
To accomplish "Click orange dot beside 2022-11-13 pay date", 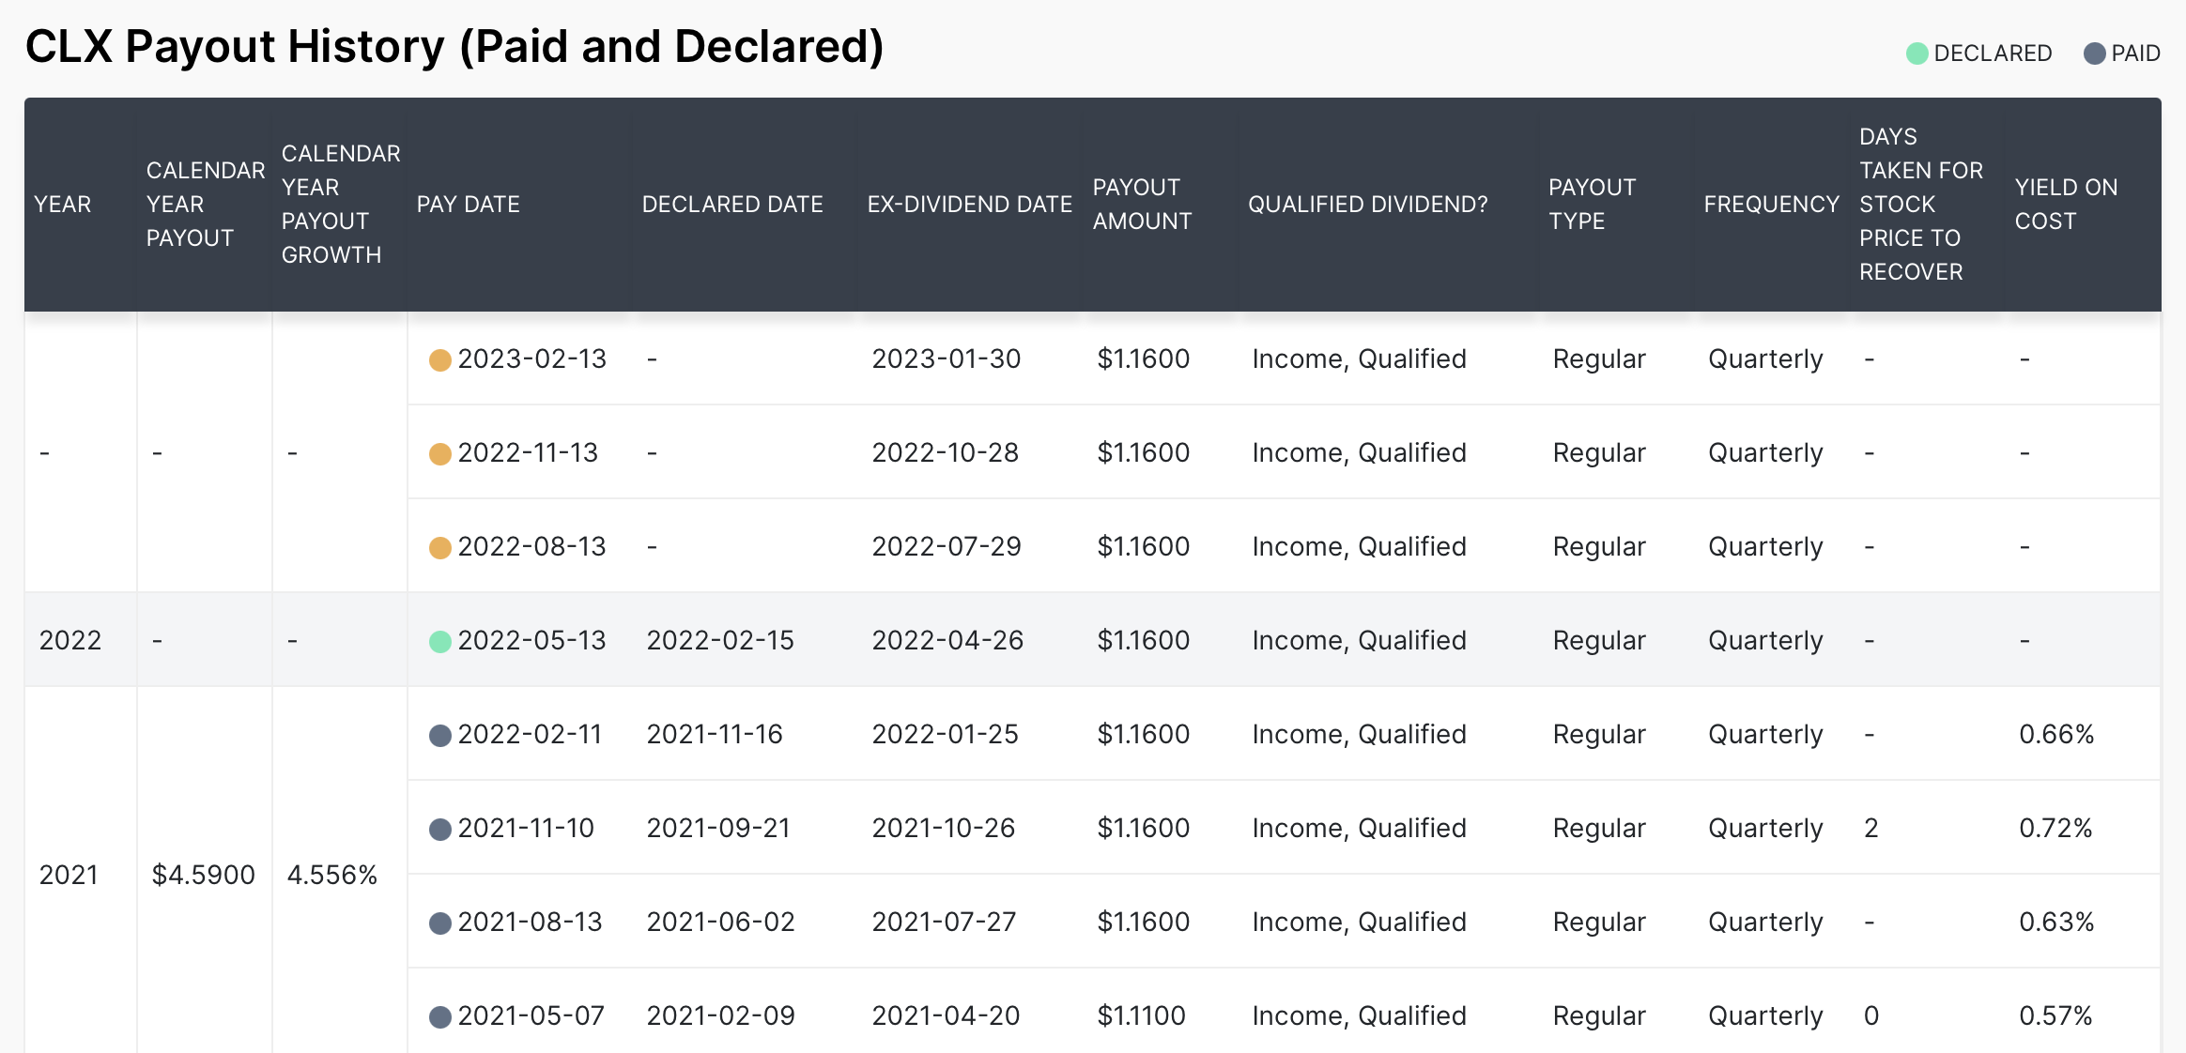I will point(439,453).
